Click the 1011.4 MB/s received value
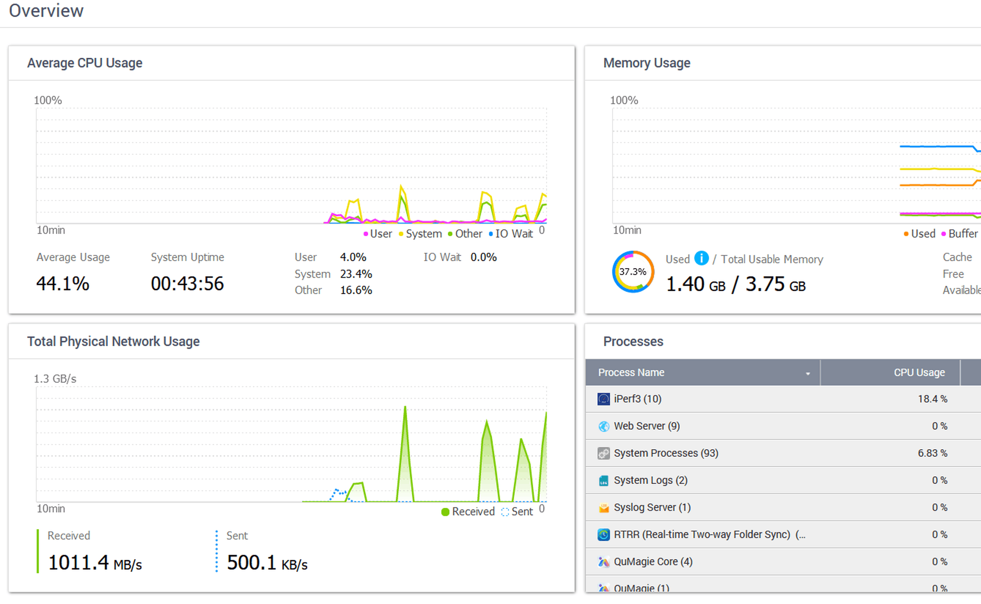The image size is (981, 604). point(95,563)
